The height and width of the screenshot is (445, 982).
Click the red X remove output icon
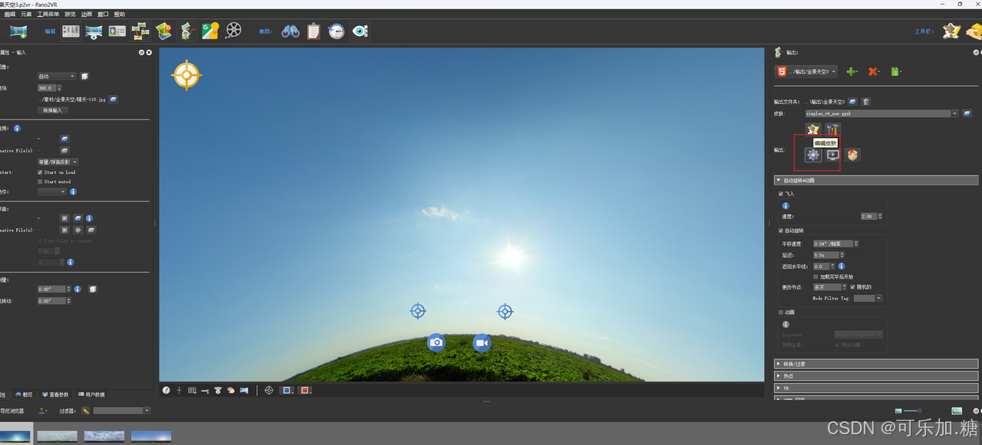pyautogui.click(x=873, y=71)
